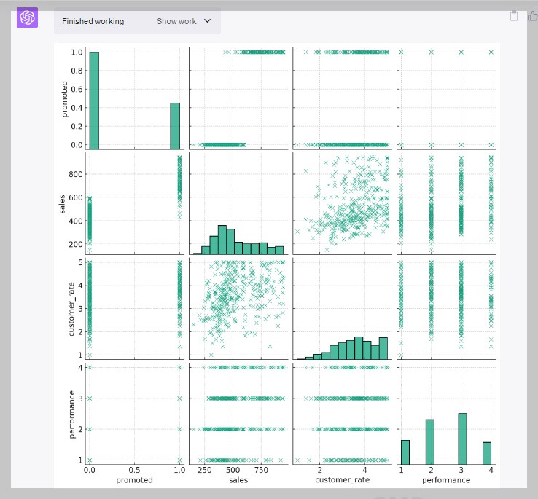The width and height of the screenshot is (538, 499).
Task: Click the performance x-axis label
Action: click(x=446, y=480)
